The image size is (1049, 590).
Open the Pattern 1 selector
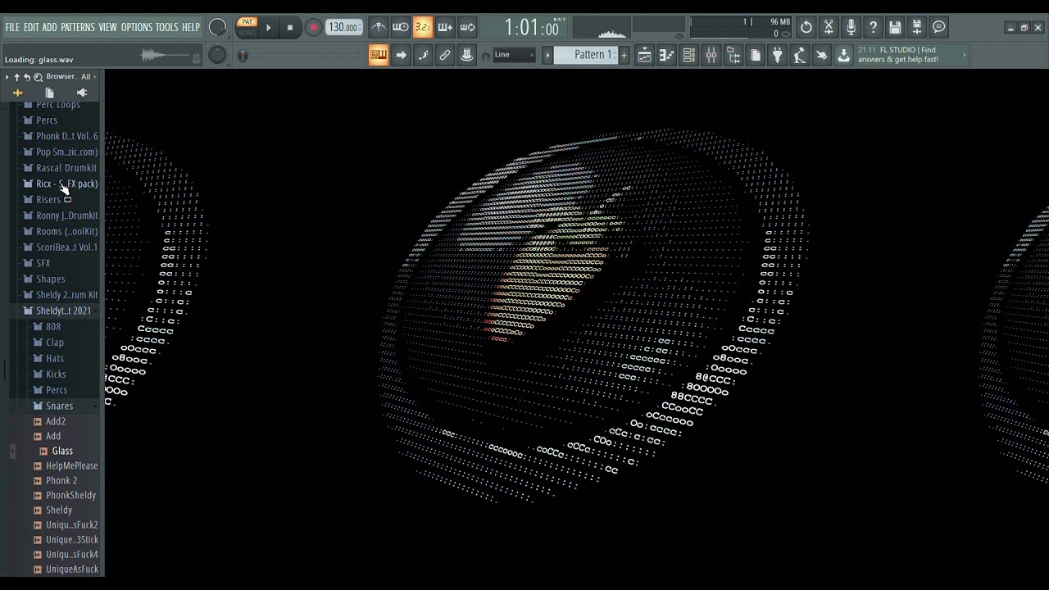tap(586, 55)
